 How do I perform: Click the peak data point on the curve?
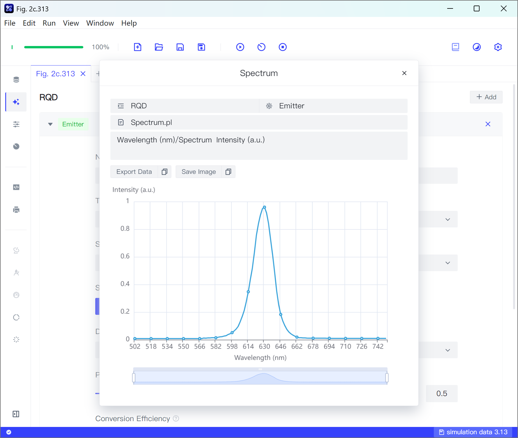tap(264, 207)
